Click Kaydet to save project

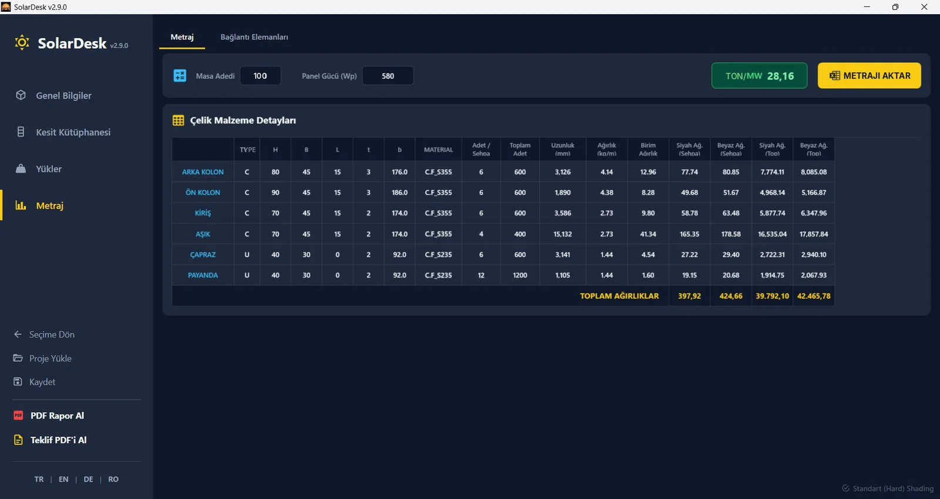click(x=42, y=382)
